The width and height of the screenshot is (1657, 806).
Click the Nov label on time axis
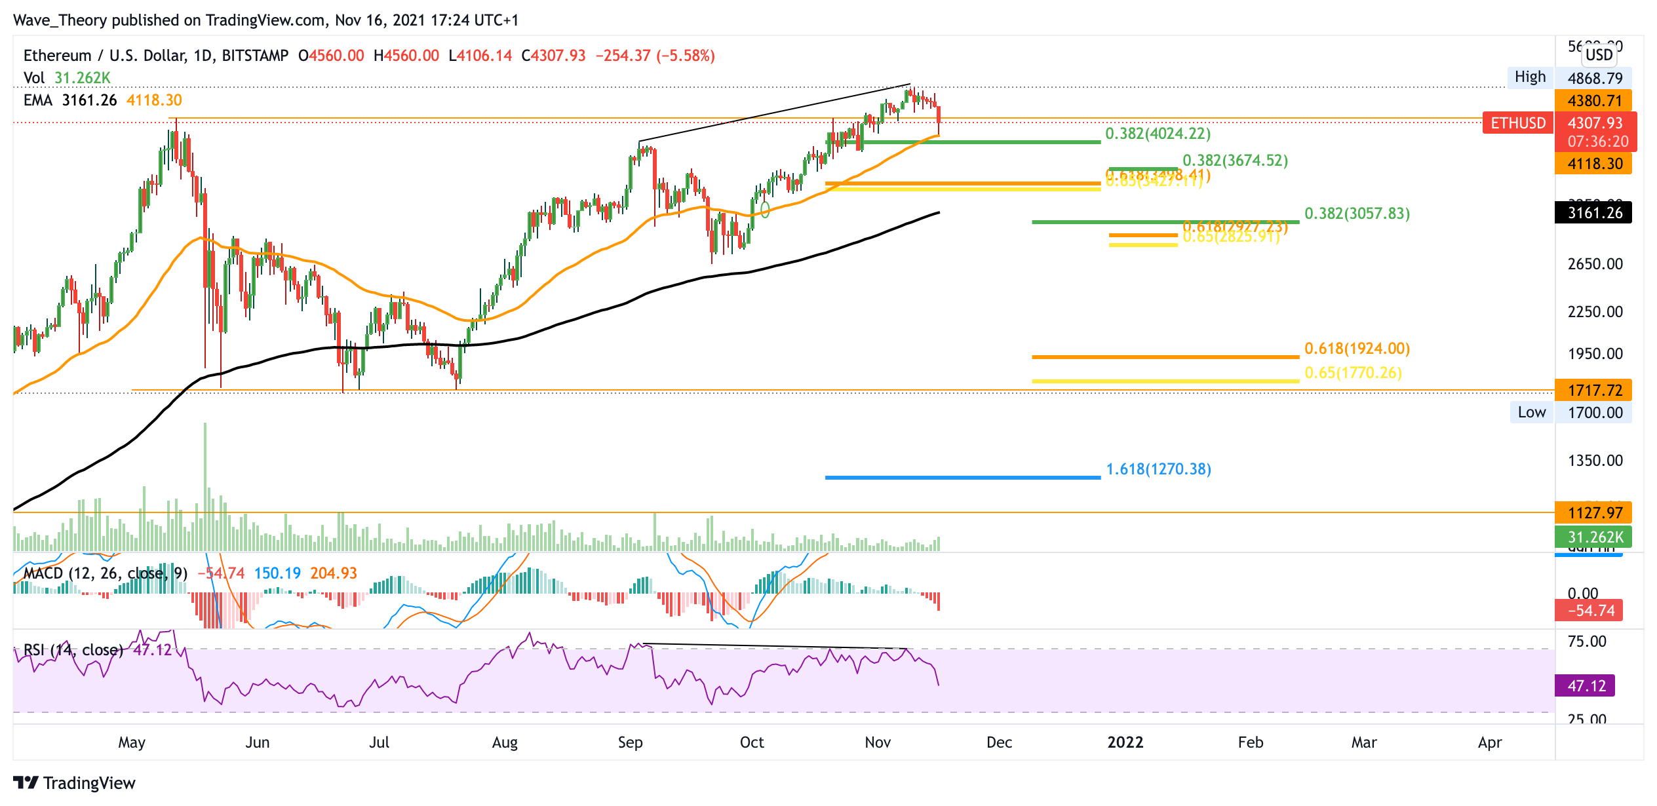pyautogui.click(x=878, y=742)
